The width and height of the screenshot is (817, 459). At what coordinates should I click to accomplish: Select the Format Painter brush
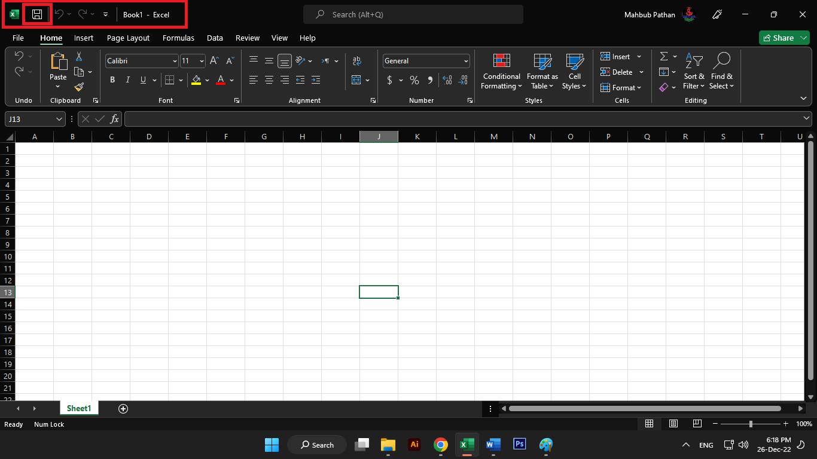pyautogui.click(x=79, y=87)
